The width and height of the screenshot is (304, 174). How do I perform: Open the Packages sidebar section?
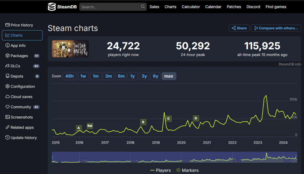(x=19, y=56)
